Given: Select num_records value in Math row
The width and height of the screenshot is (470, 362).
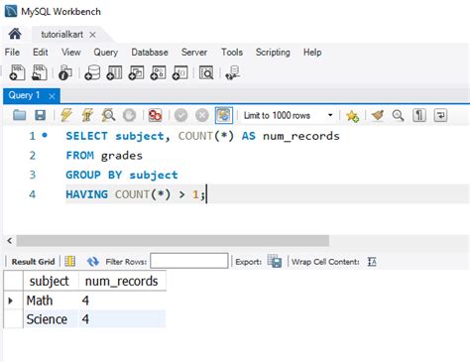Looking at the screenshot, I should (x=122, y=301).
